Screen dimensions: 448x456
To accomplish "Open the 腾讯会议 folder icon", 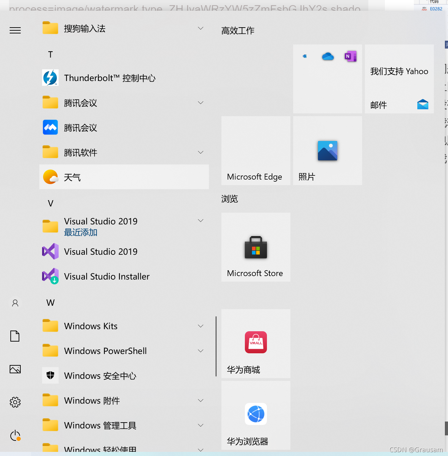I will tap(50, 102).
